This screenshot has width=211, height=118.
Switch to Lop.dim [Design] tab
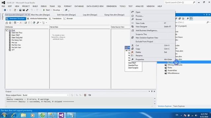tap(90, 15)
